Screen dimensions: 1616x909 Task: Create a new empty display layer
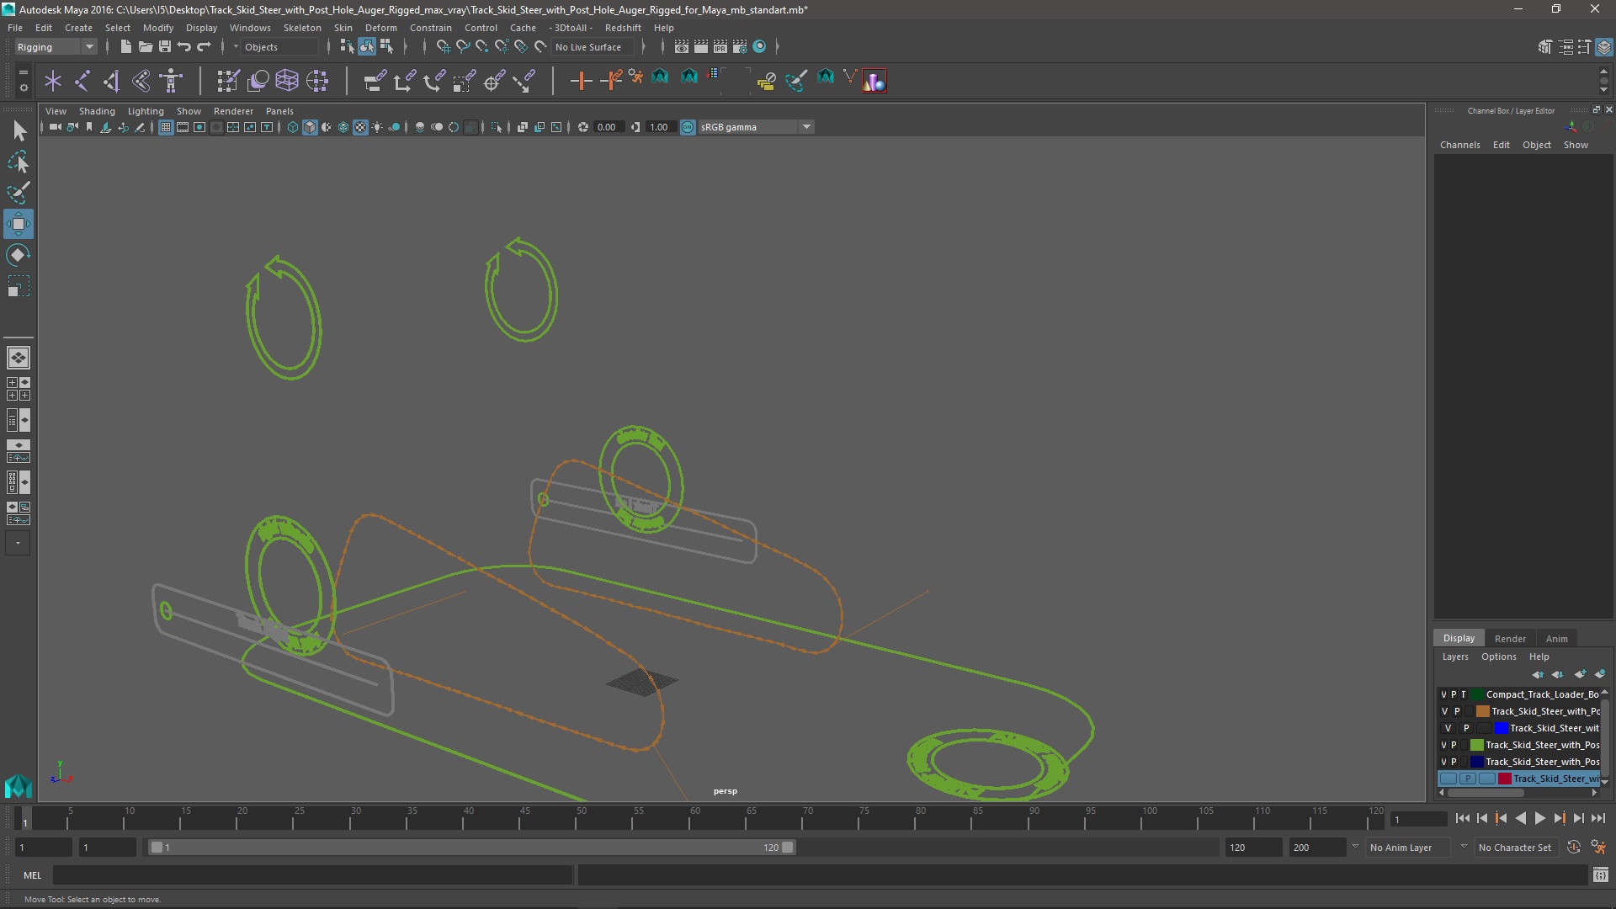tap(1580, 674)
